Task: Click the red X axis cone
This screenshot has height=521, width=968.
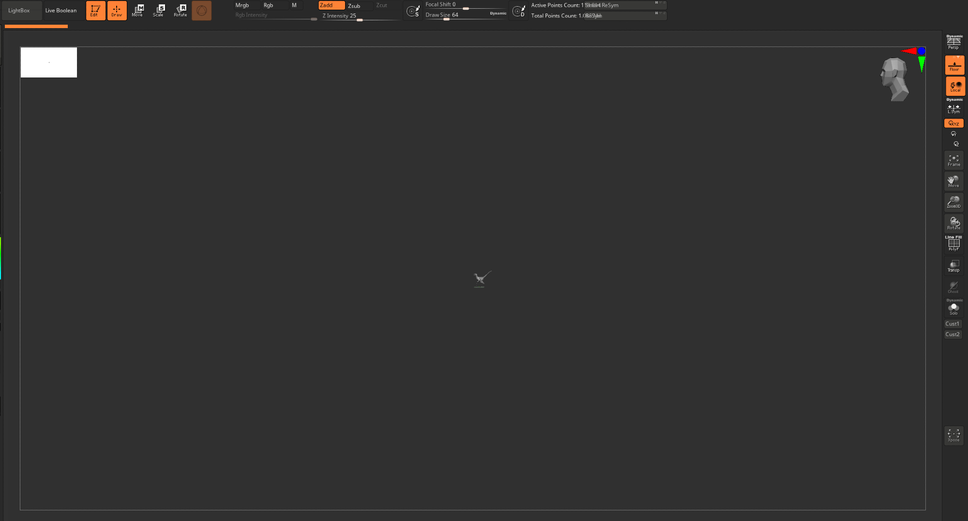Action: pos(908,51)
